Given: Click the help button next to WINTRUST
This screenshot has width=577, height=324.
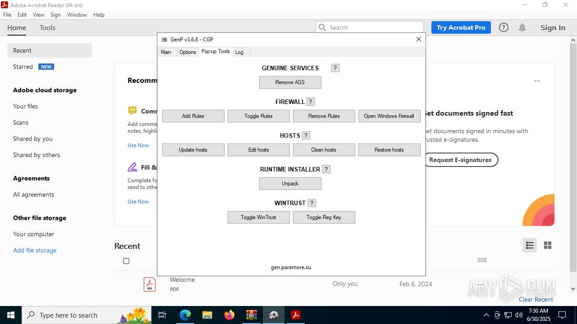Looking at the screenshot, I should 312,203.
